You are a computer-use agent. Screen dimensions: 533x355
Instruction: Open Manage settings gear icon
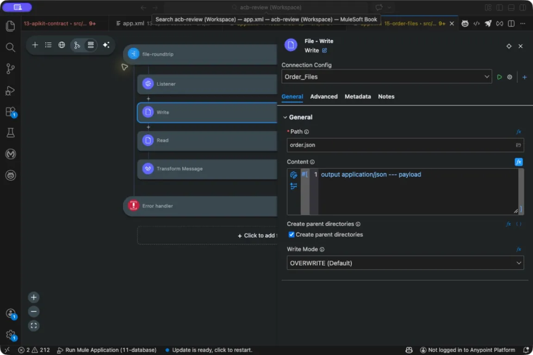11,335
